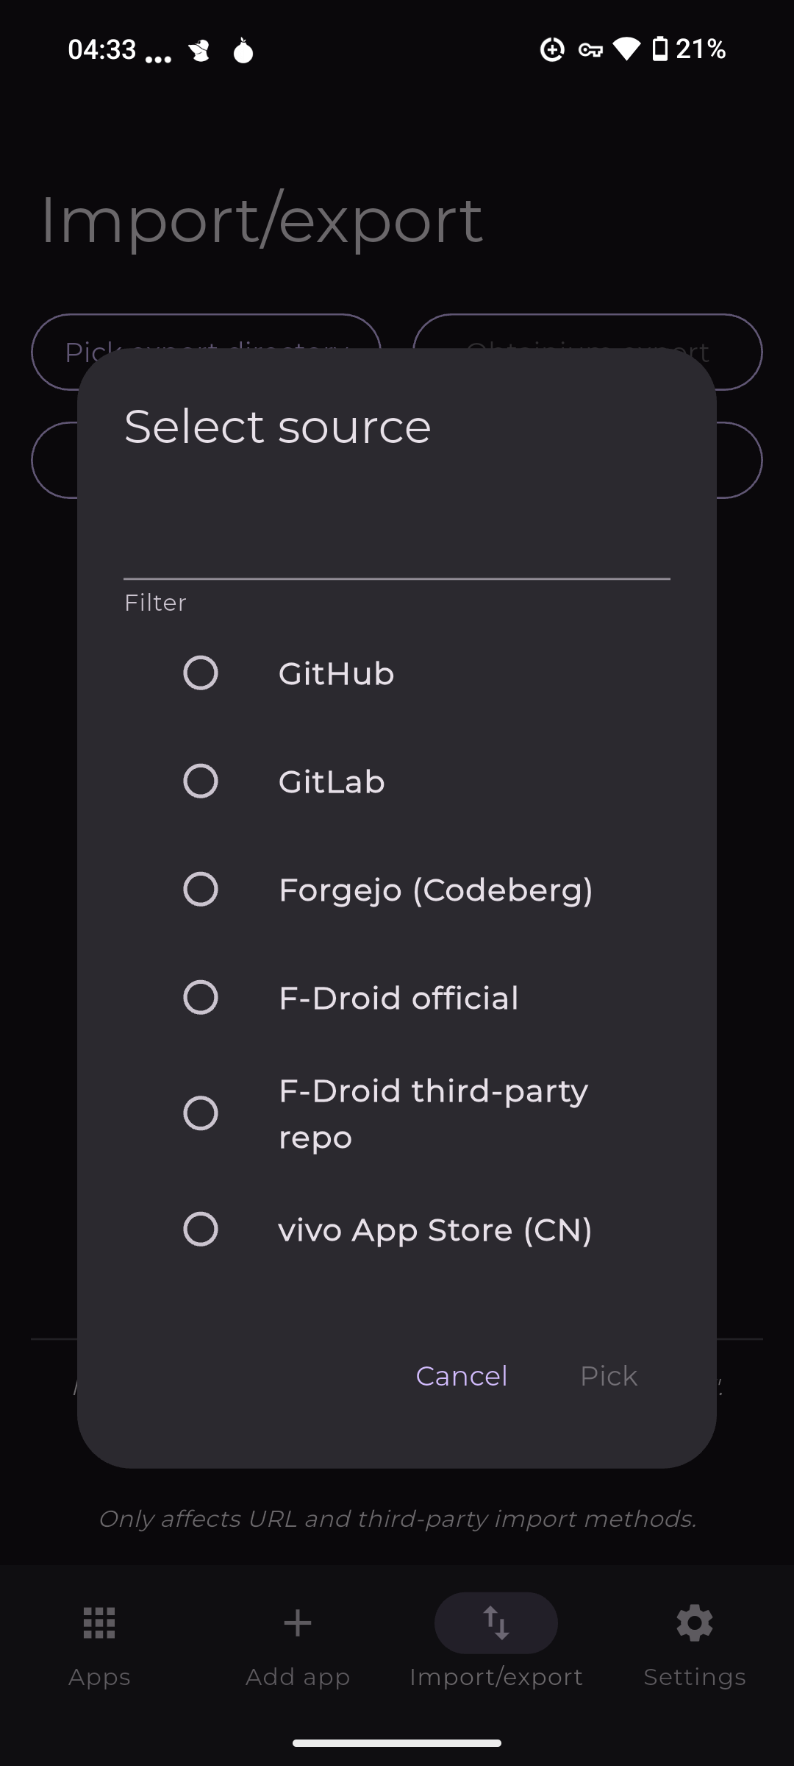Choose GitLab as the source

(201, 781)
